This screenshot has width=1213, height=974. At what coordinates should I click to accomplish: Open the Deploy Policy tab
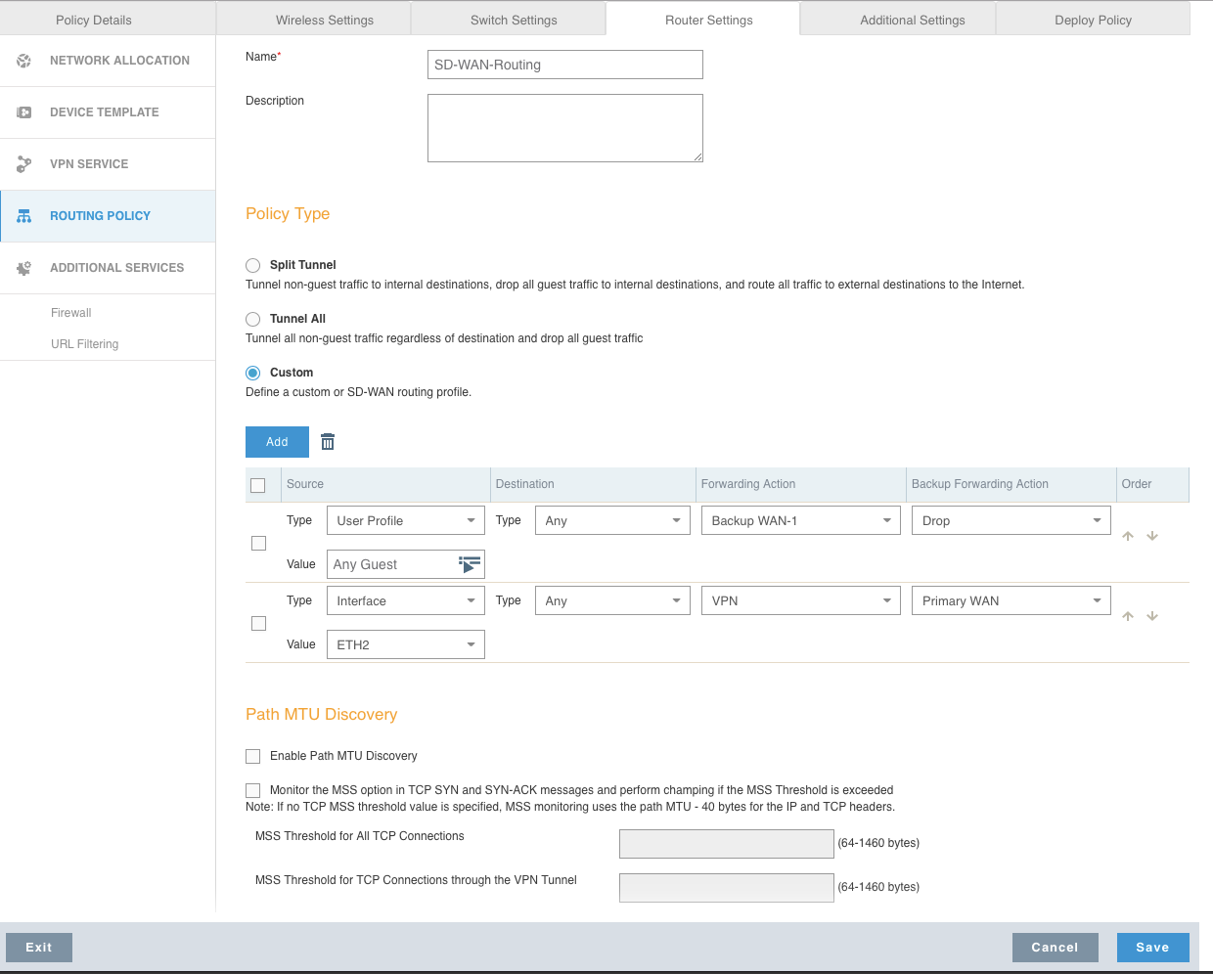(1093, 20)
